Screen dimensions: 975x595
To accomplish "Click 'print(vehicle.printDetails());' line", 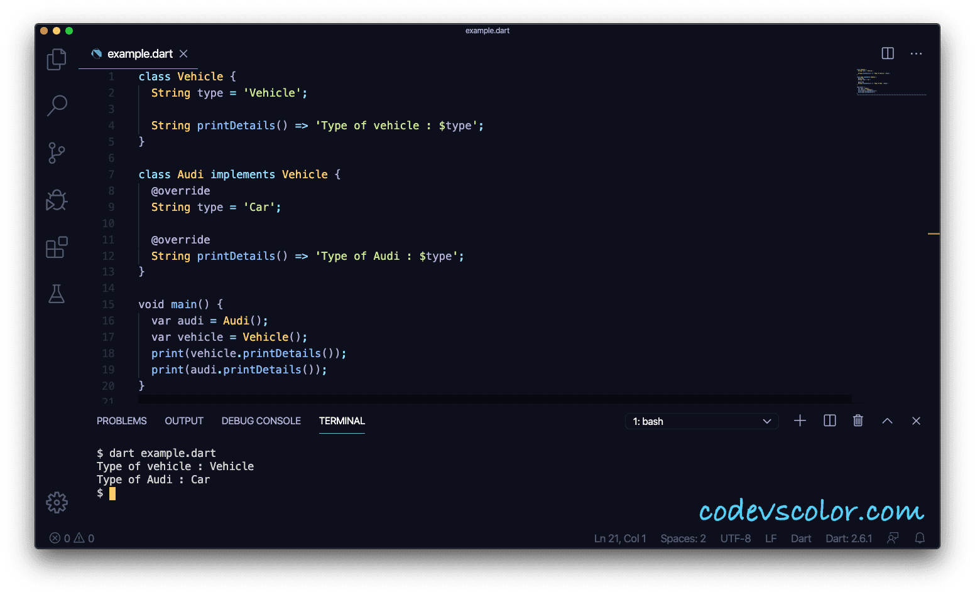I will 249,353.
